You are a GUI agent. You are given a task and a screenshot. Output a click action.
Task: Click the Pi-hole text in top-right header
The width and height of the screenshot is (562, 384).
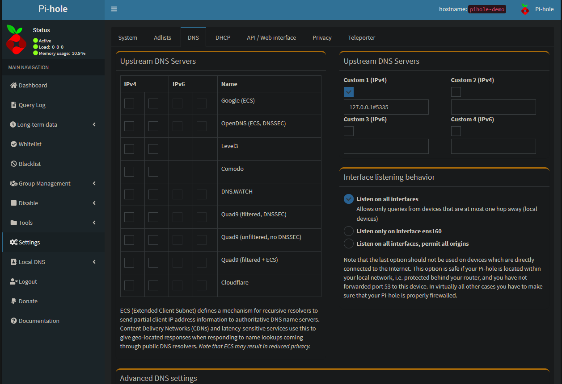coord(544,9)
